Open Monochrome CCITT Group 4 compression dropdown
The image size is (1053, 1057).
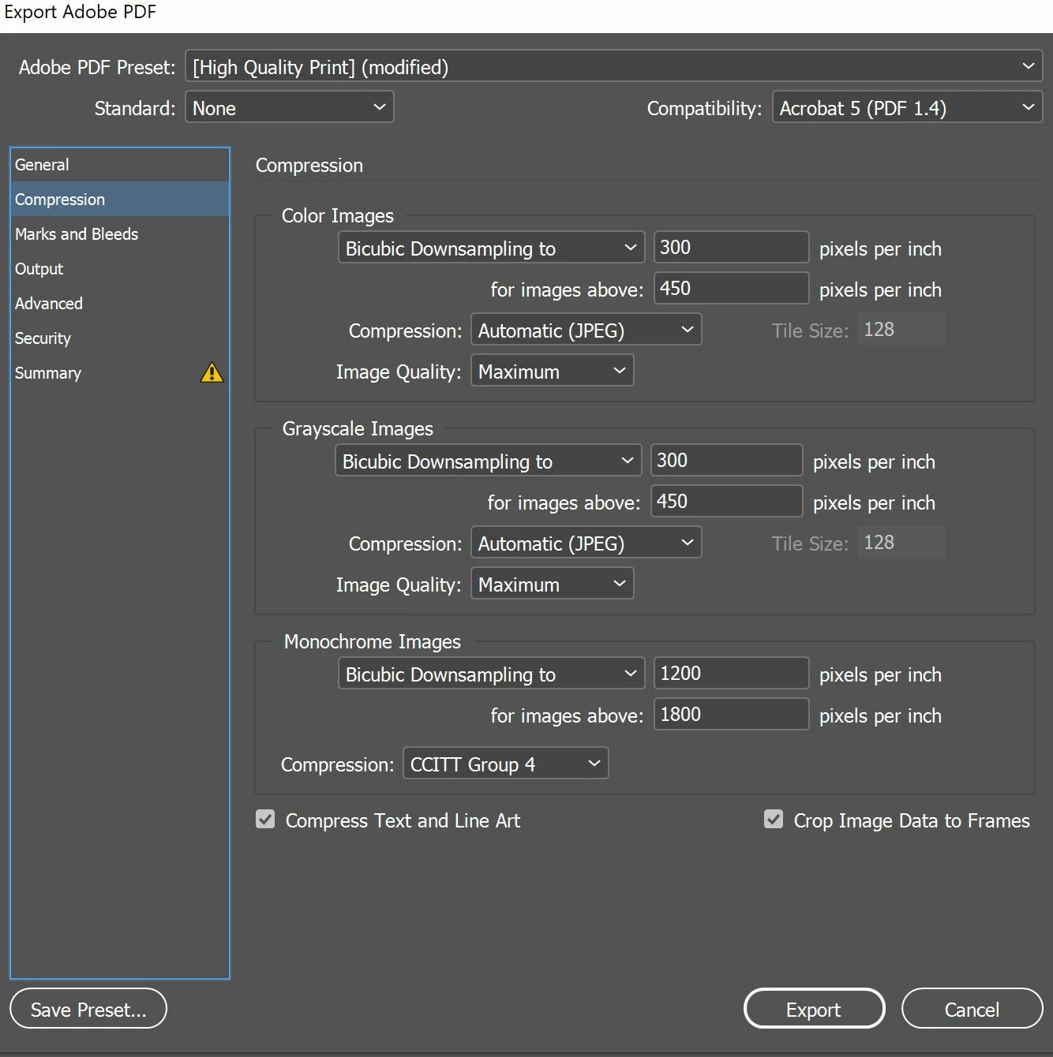[505, 764]
